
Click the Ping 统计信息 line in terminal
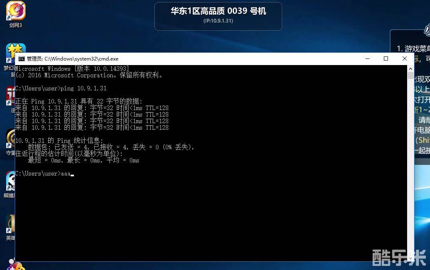coord(59,141)
